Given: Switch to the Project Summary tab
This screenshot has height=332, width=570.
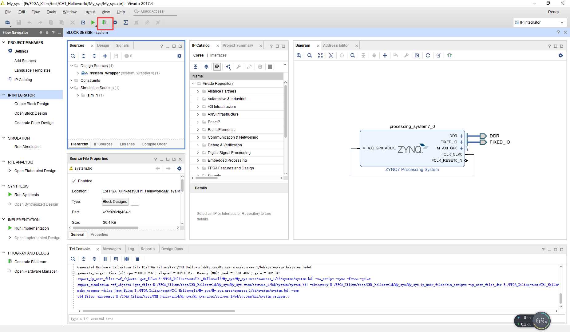Looking at the screenshot, I should pos(238,45).
